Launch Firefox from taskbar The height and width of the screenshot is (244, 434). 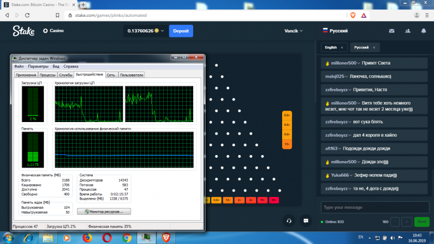click(87, 238)
